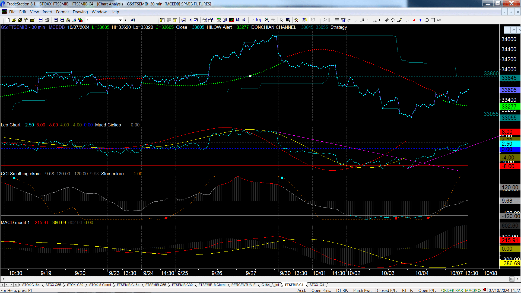Open the Edit menu

click(x=23, y=12)
